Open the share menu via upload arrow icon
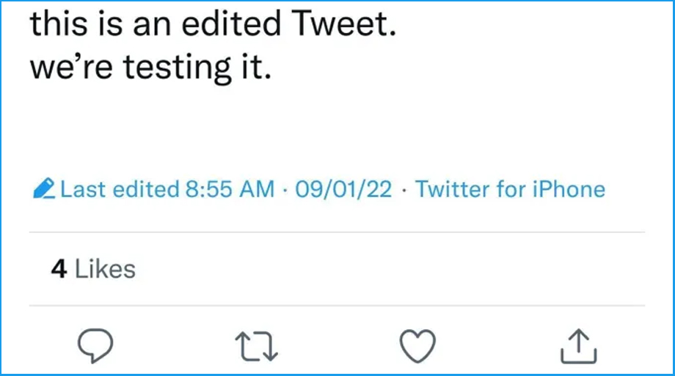The image size is (675, 376). pos(578,344)
